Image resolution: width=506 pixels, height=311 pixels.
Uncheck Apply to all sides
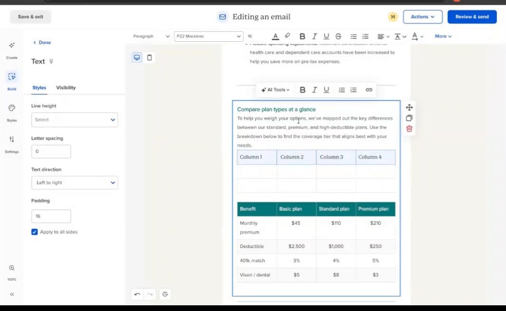(35, 232)
